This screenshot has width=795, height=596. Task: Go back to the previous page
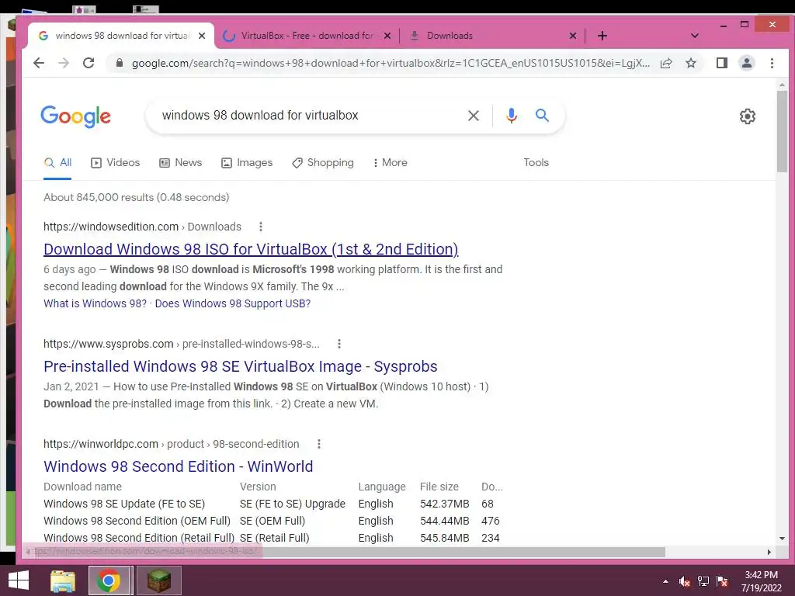(39, 63)
